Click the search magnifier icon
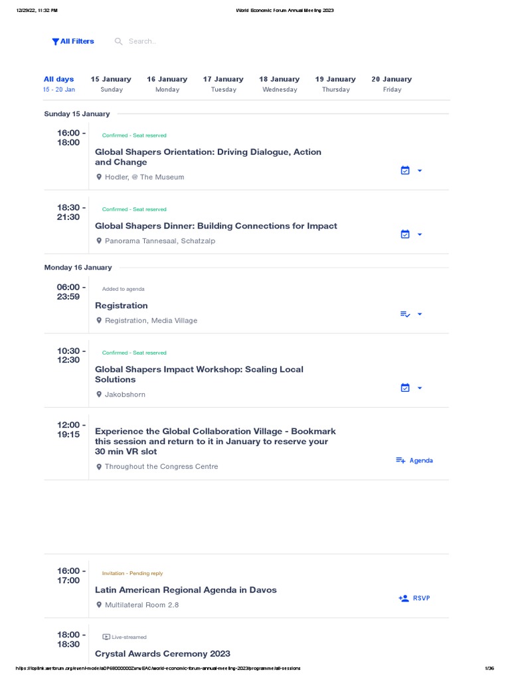This screenshot has width=510, height=680. pyautogui.click(x=119, y=42)
